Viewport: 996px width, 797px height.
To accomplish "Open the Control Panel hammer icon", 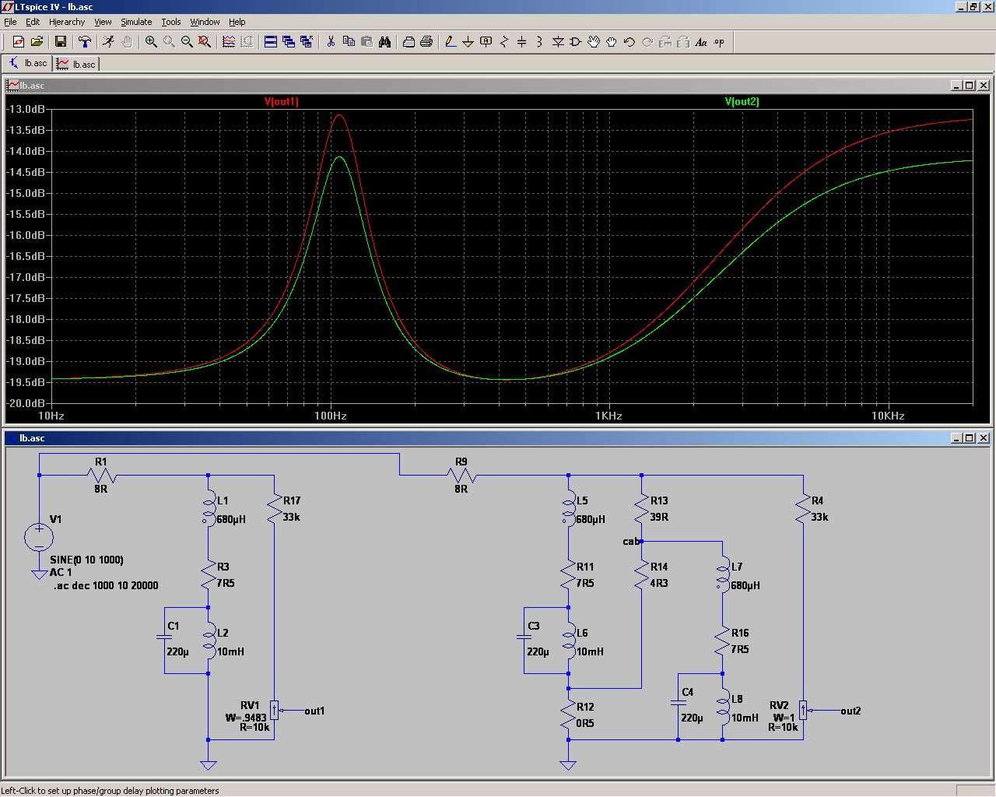I will [85, 42].
